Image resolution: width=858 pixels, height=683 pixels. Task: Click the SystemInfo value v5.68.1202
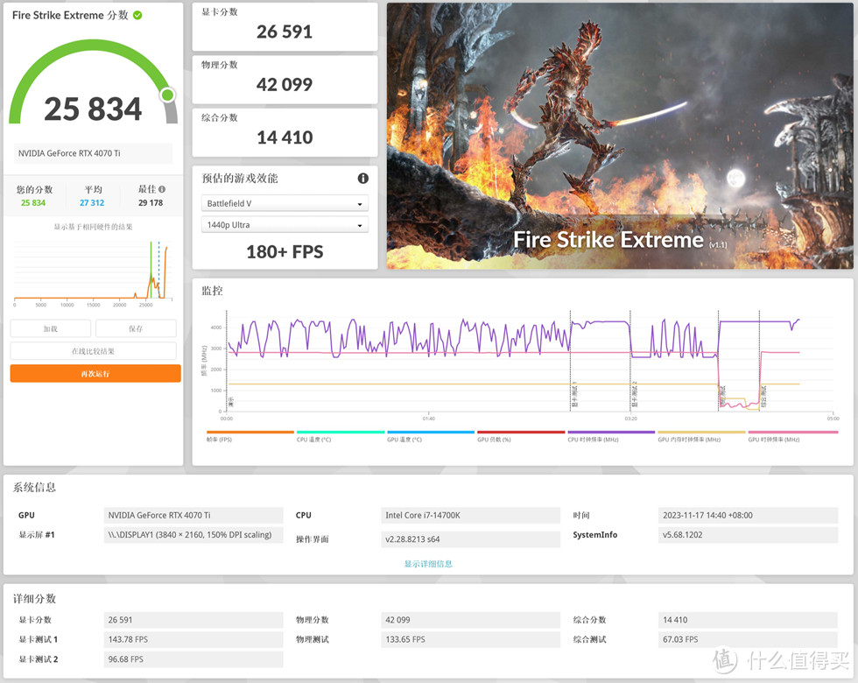748,535
